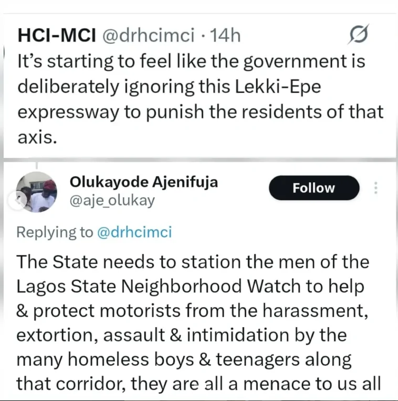The image size is (398, 401).
Task: Click the 'extortion, assault & intimidation' line
Action: (181, 335)
